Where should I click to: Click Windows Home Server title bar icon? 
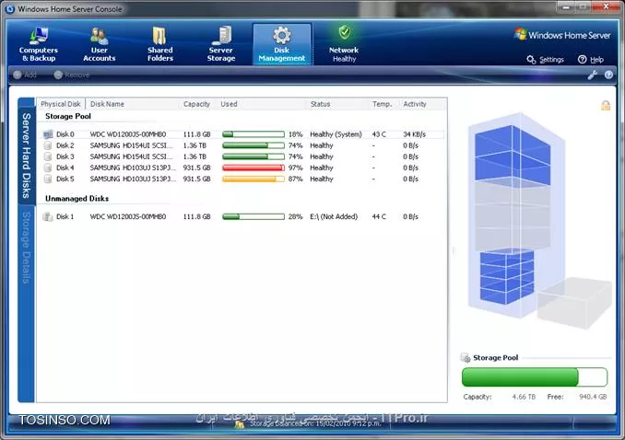[9, 9]
